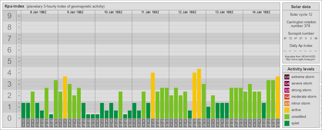Image resolution: width=322 pixels, height=130 pixels.
Task: Click the Kp scale number 4
Action: tap(9, 73)
